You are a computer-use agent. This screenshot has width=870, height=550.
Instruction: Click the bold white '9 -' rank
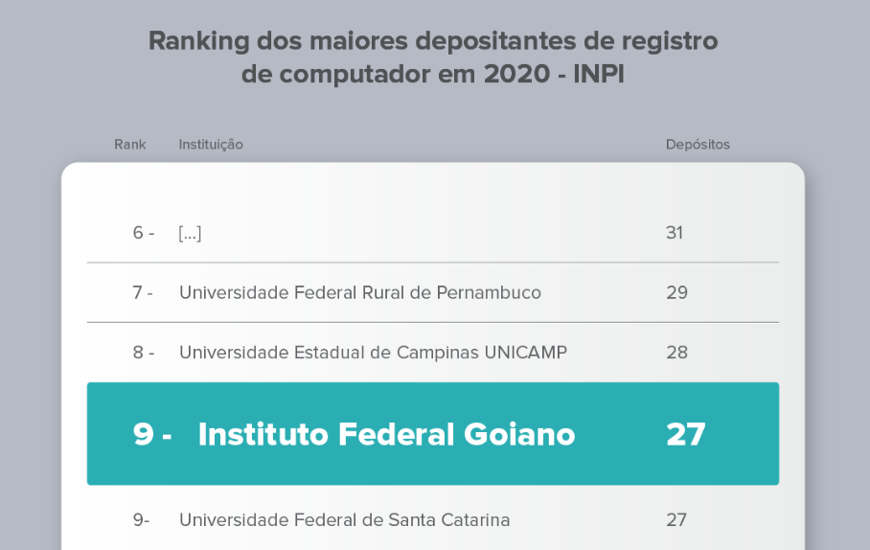coord(152,434)
